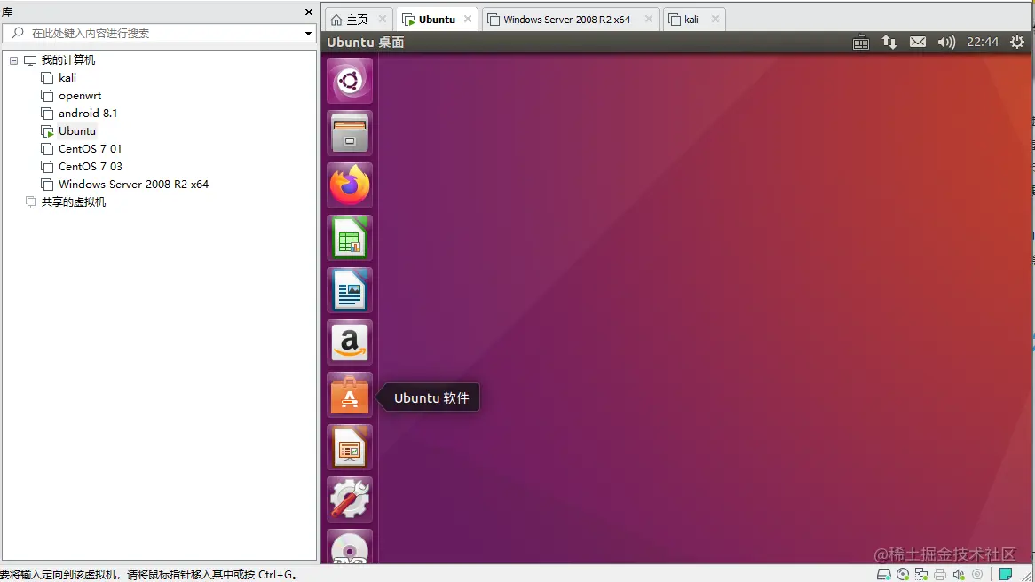Screen dimensions: 1035x582
Task: Click the 22:44 clock indicator
Action: click(983, 43)
